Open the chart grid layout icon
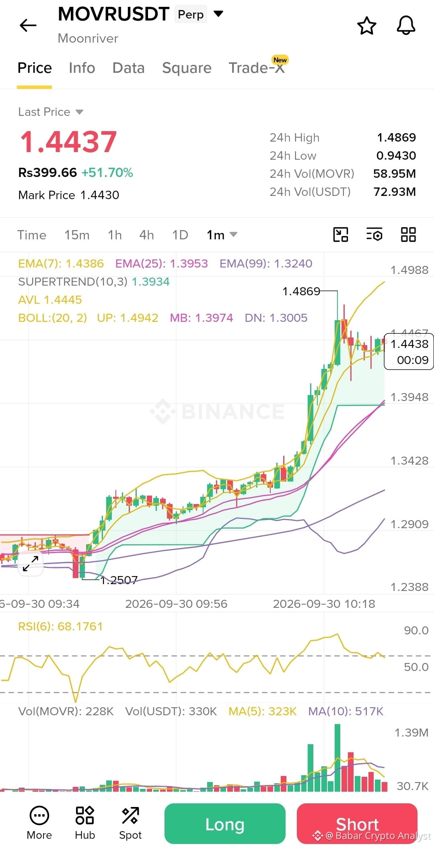Screen dimensions: 434x846 point(408,235)
